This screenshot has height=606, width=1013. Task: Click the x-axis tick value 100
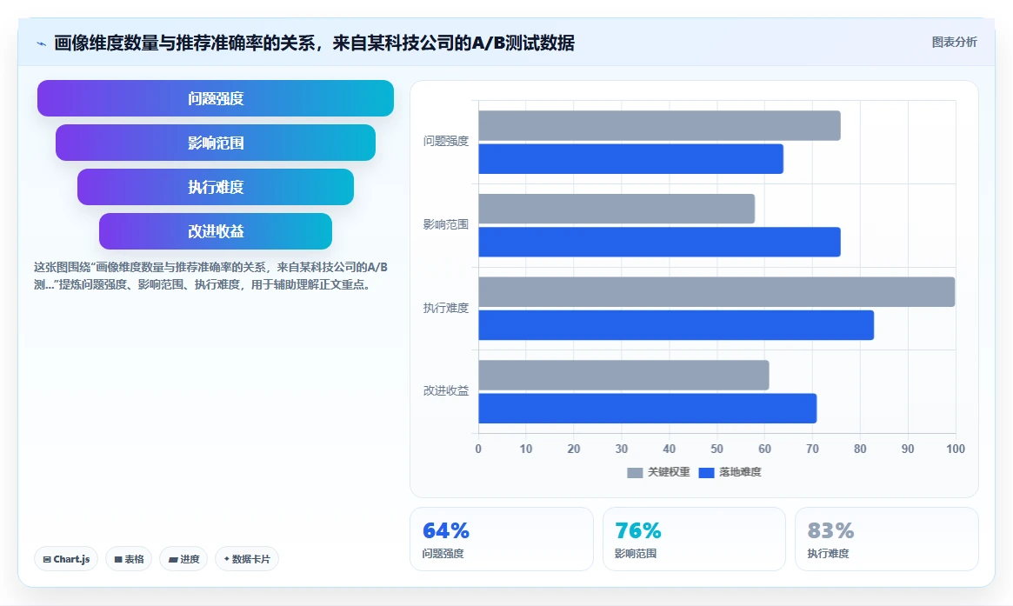(x=955, y=449)
